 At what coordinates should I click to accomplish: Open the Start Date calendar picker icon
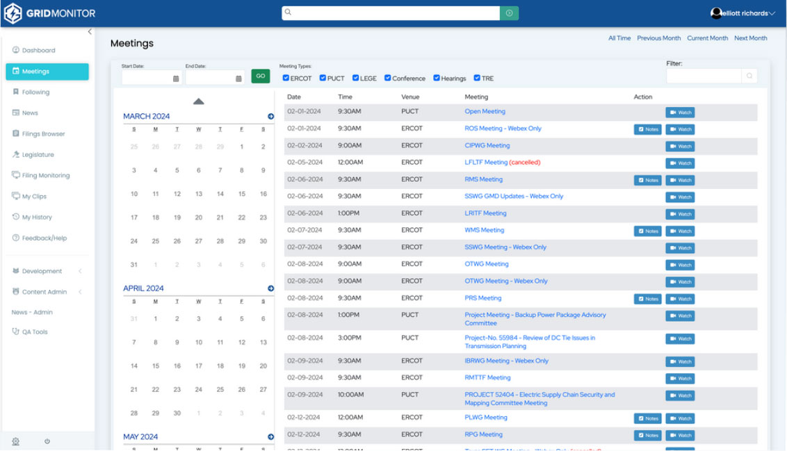pos(176,79)
